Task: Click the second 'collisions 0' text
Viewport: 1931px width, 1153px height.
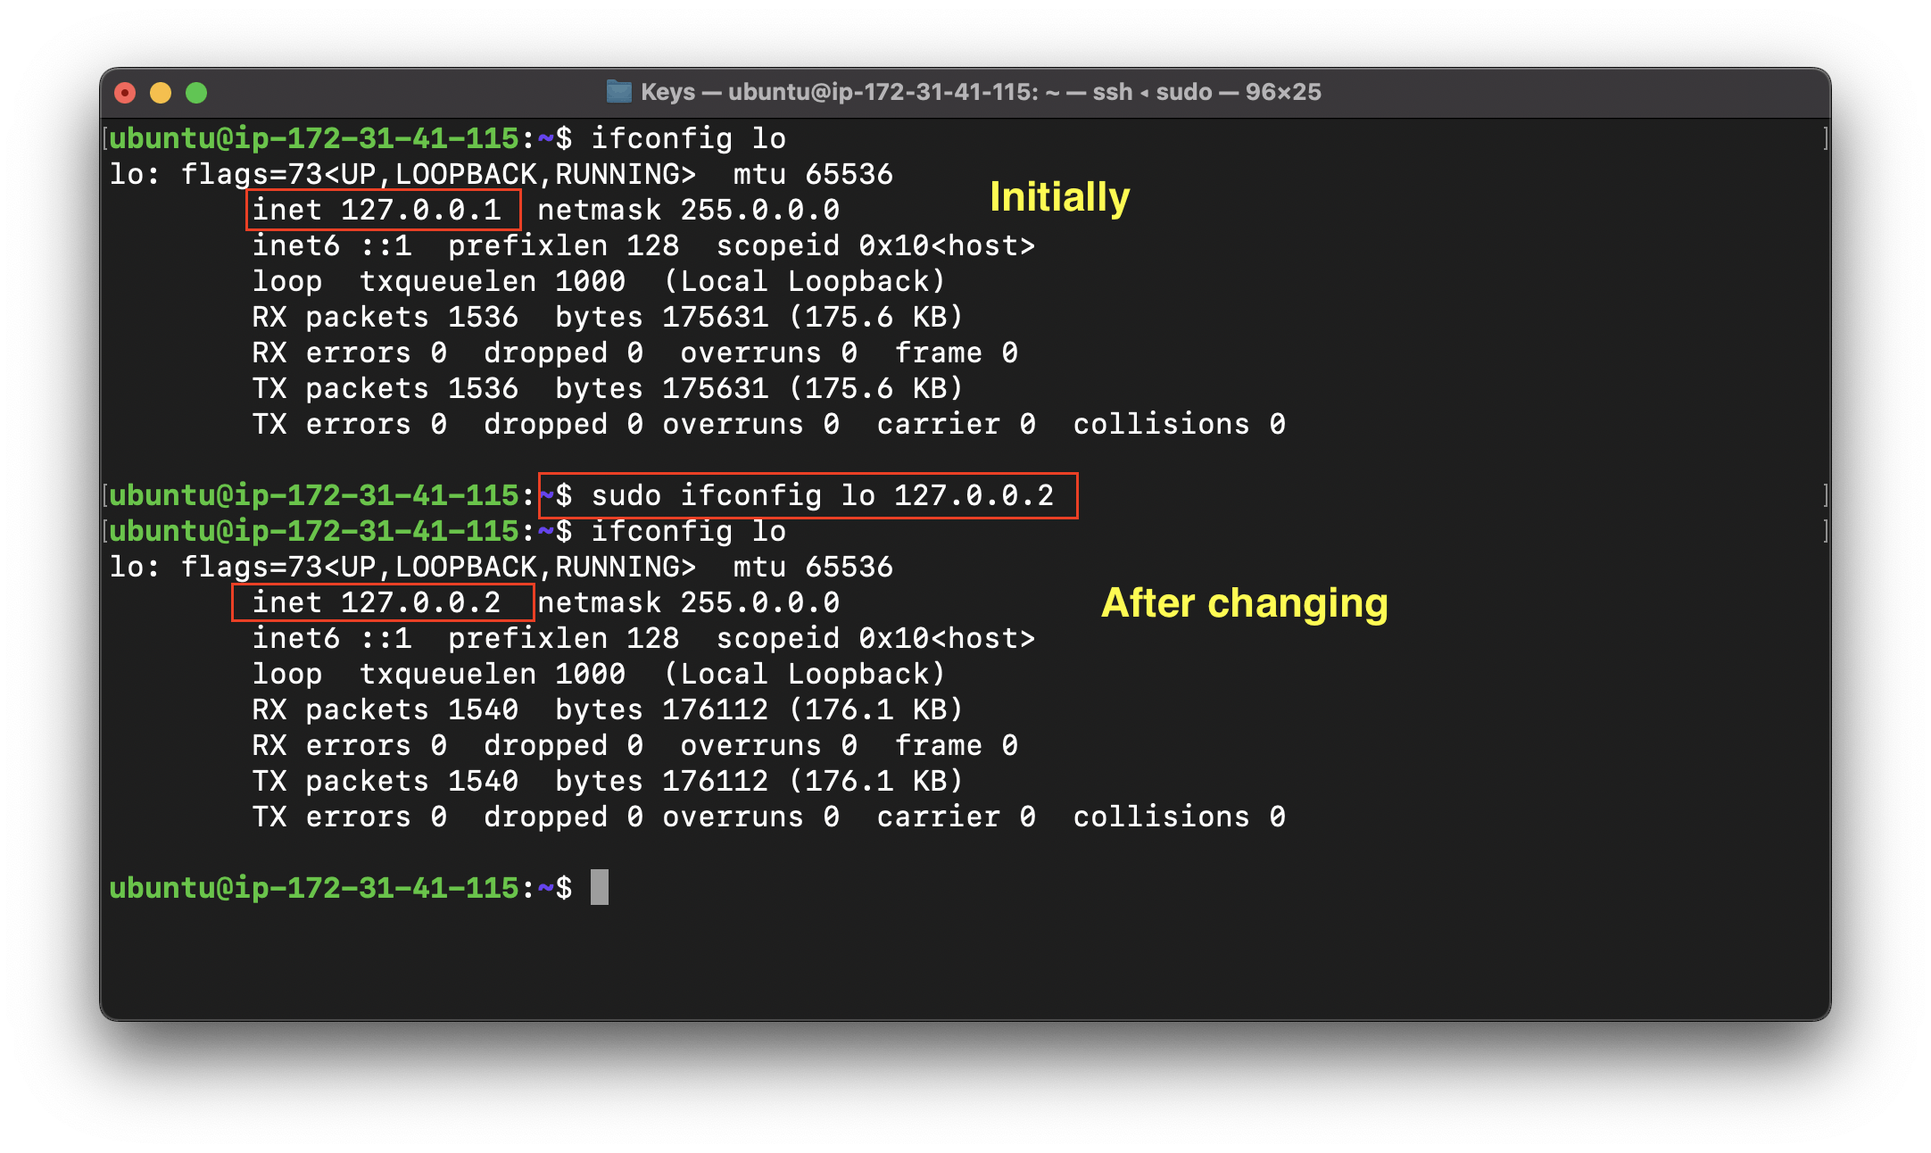Action: tap(1179, 817)
